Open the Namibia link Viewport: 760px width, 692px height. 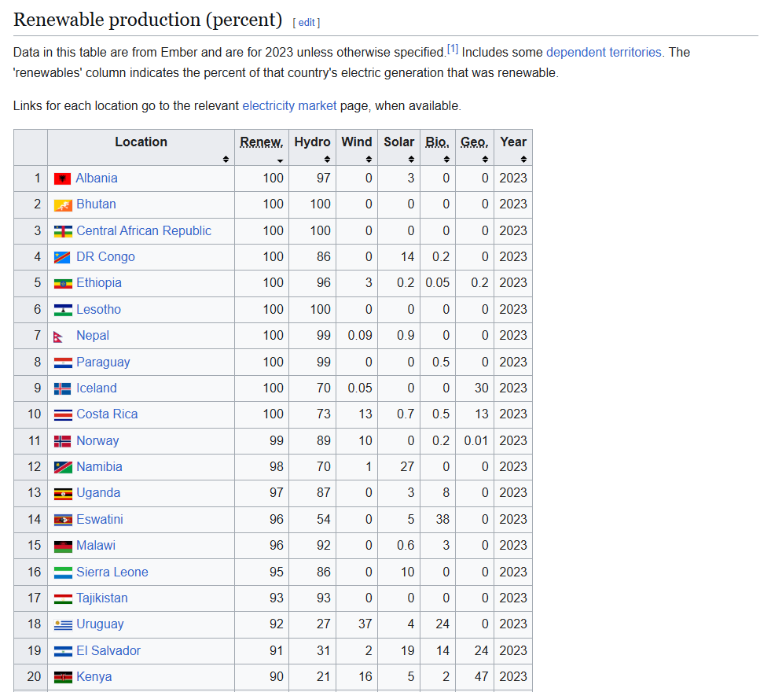pos(99,467)
